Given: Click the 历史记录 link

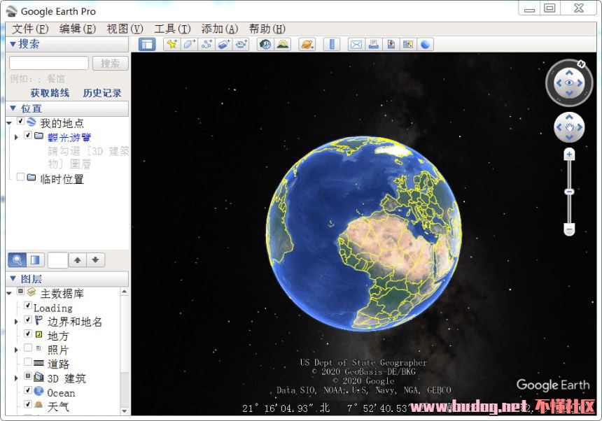Looking at the screenshot, I should (x=102, y=93).
